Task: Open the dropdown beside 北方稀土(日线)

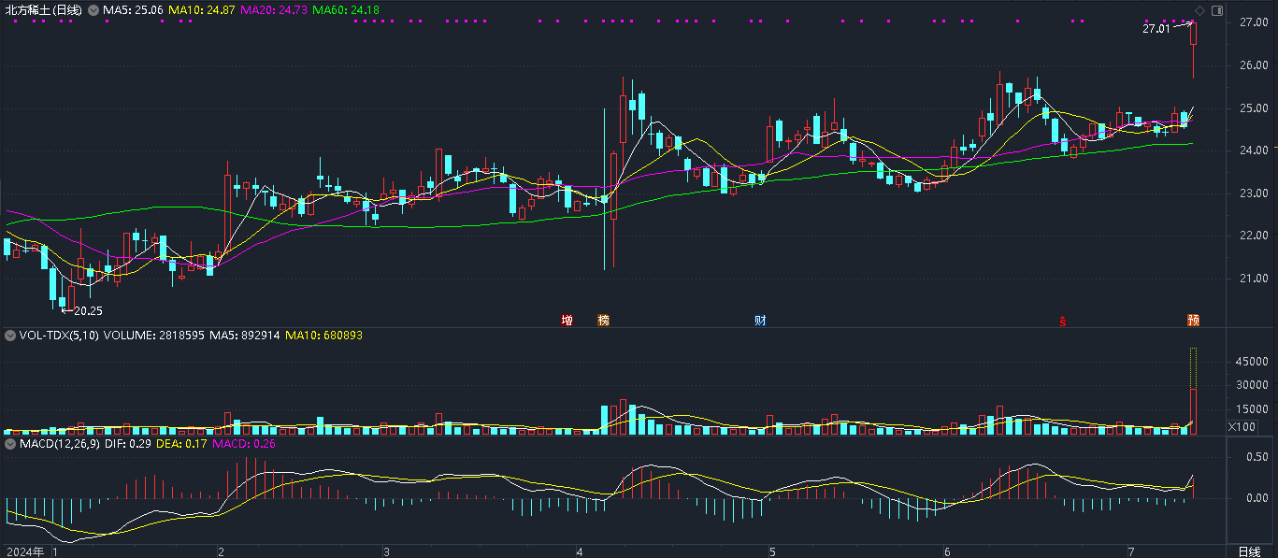Action: 92,9
